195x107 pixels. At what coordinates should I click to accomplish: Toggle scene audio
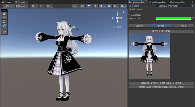[x=95, y=6]
